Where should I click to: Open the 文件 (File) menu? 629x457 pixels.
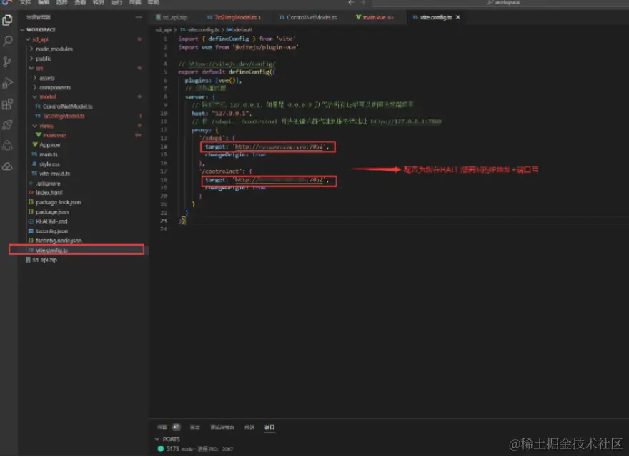[25, 2]
